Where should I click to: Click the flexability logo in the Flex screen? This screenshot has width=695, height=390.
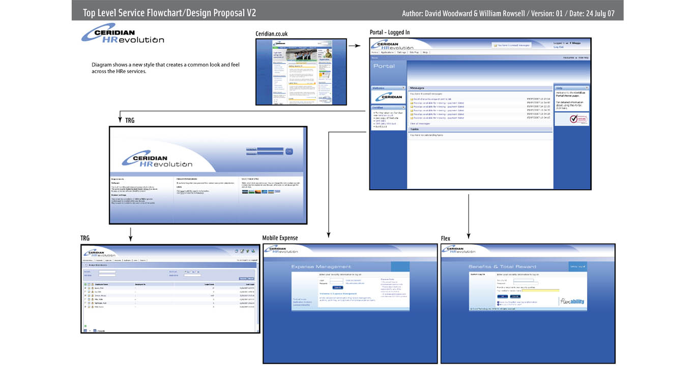(572, 301)
